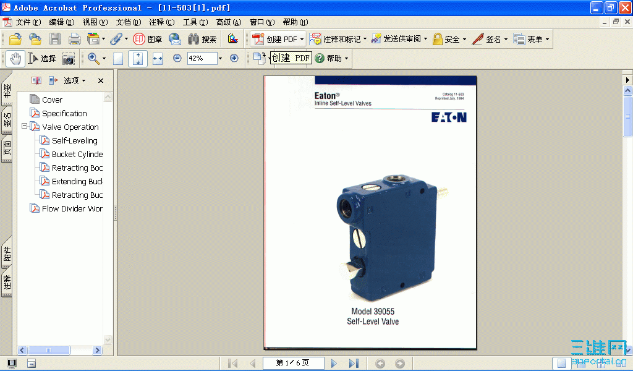Click the 42% zoom input field
Viewport: 633px width, 371px height.
tap(202, 59)
